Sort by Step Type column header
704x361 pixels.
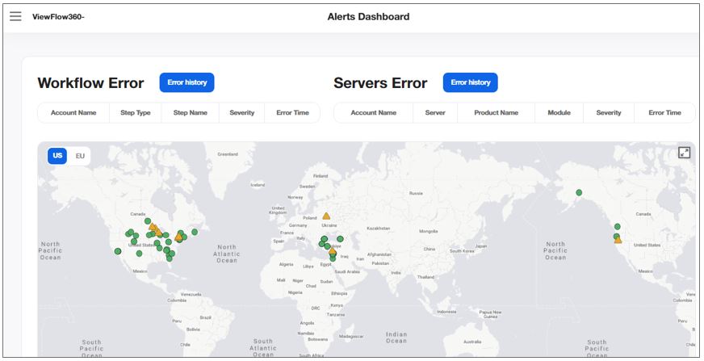(x=136, y=113)
